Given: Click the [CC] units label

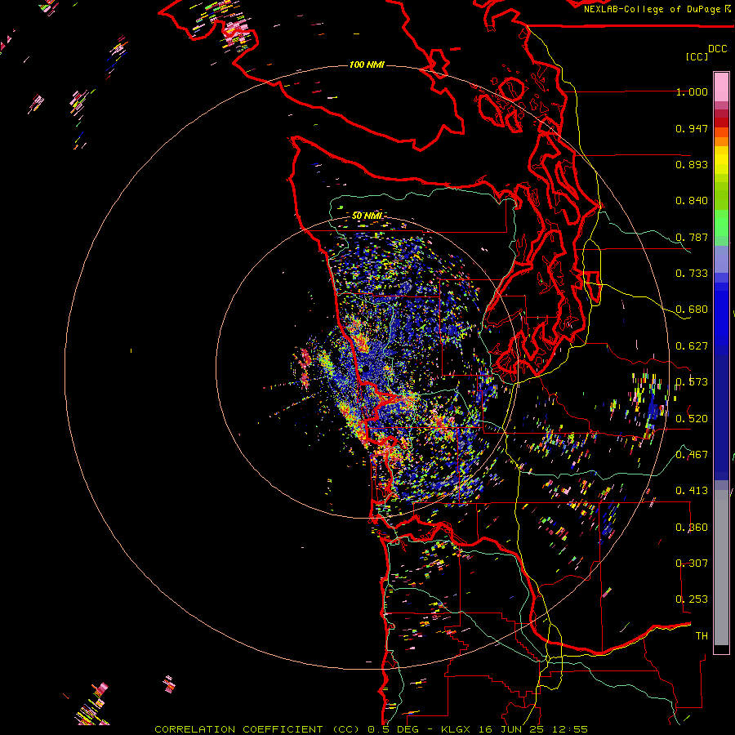Looking at the screenshot, I should click(697, 56).
